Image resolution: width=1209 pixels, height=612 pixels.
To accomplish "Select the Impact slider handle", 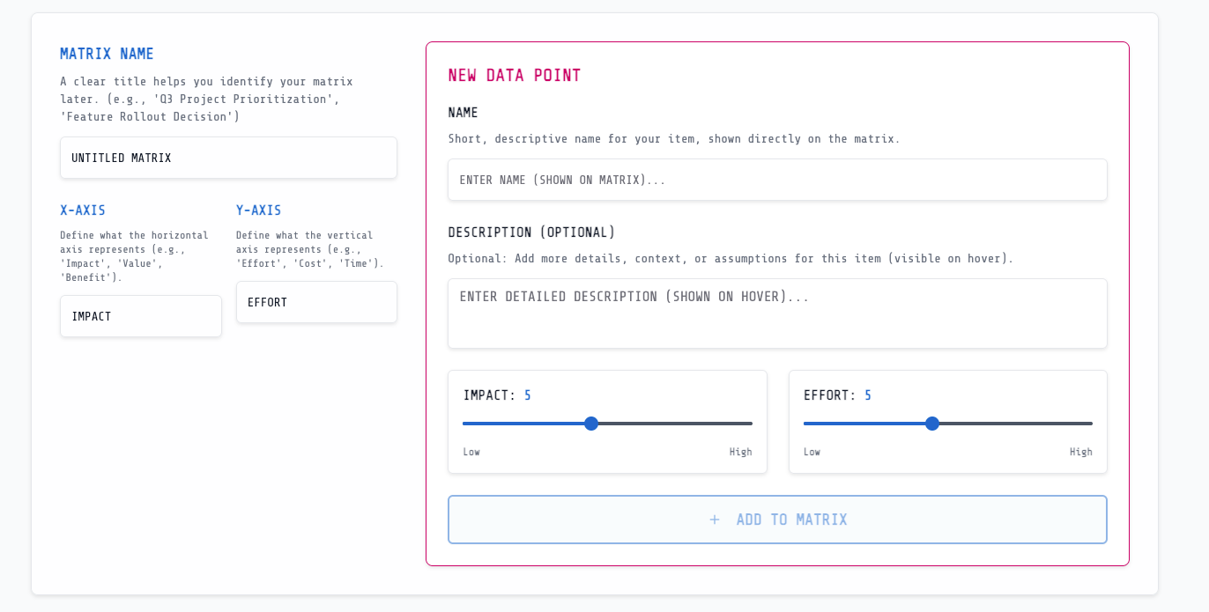I will click(x=590, y=424).
